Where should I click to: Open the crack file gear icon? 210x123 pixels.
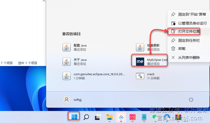(140, 76)
